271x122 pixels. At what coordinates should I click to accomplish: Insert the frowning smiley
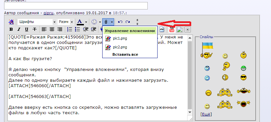point(243,55)
